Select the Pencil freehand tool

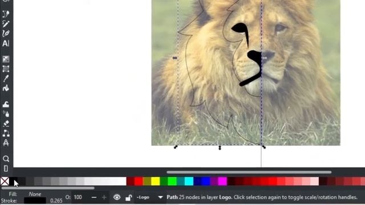tap(6, 24)
